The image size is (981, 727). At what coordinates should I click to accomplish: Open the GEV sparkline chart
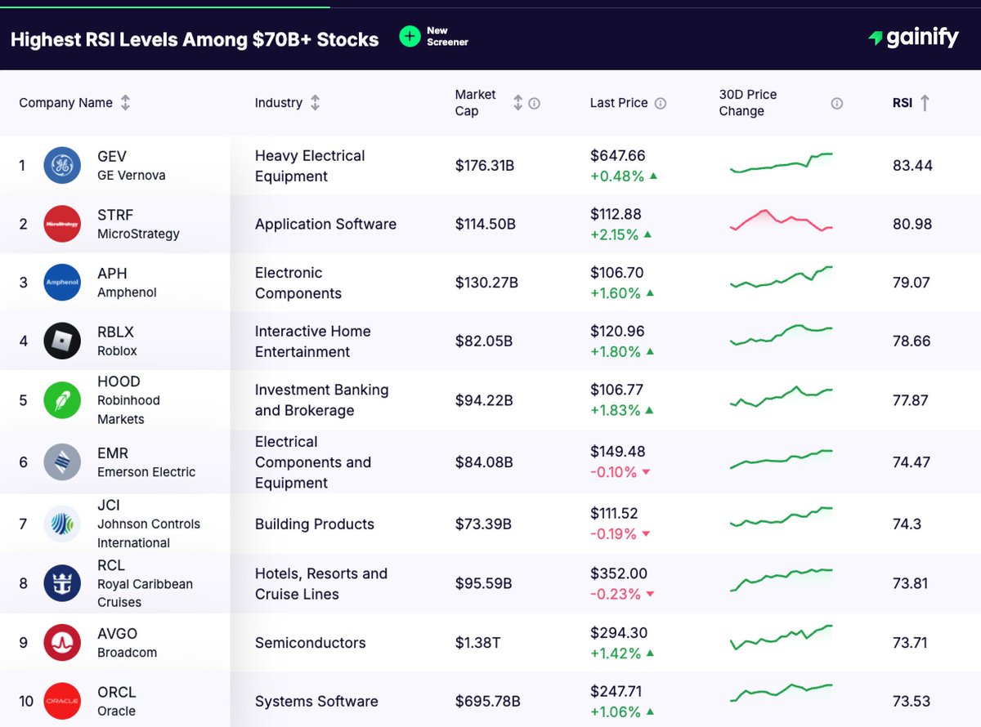781,163
